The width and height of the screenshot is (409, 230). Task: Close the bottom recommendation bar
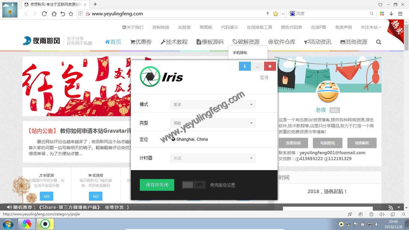(399, 207)
